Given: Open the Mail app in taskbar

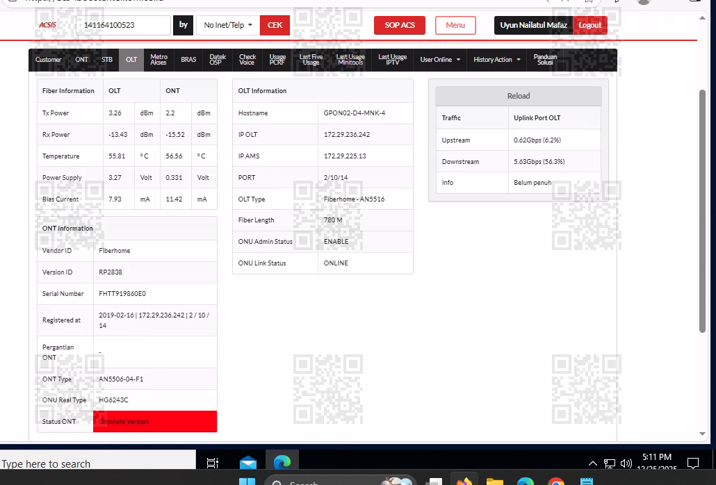Looking at the screenshot, I should click(x=248, y=463).
